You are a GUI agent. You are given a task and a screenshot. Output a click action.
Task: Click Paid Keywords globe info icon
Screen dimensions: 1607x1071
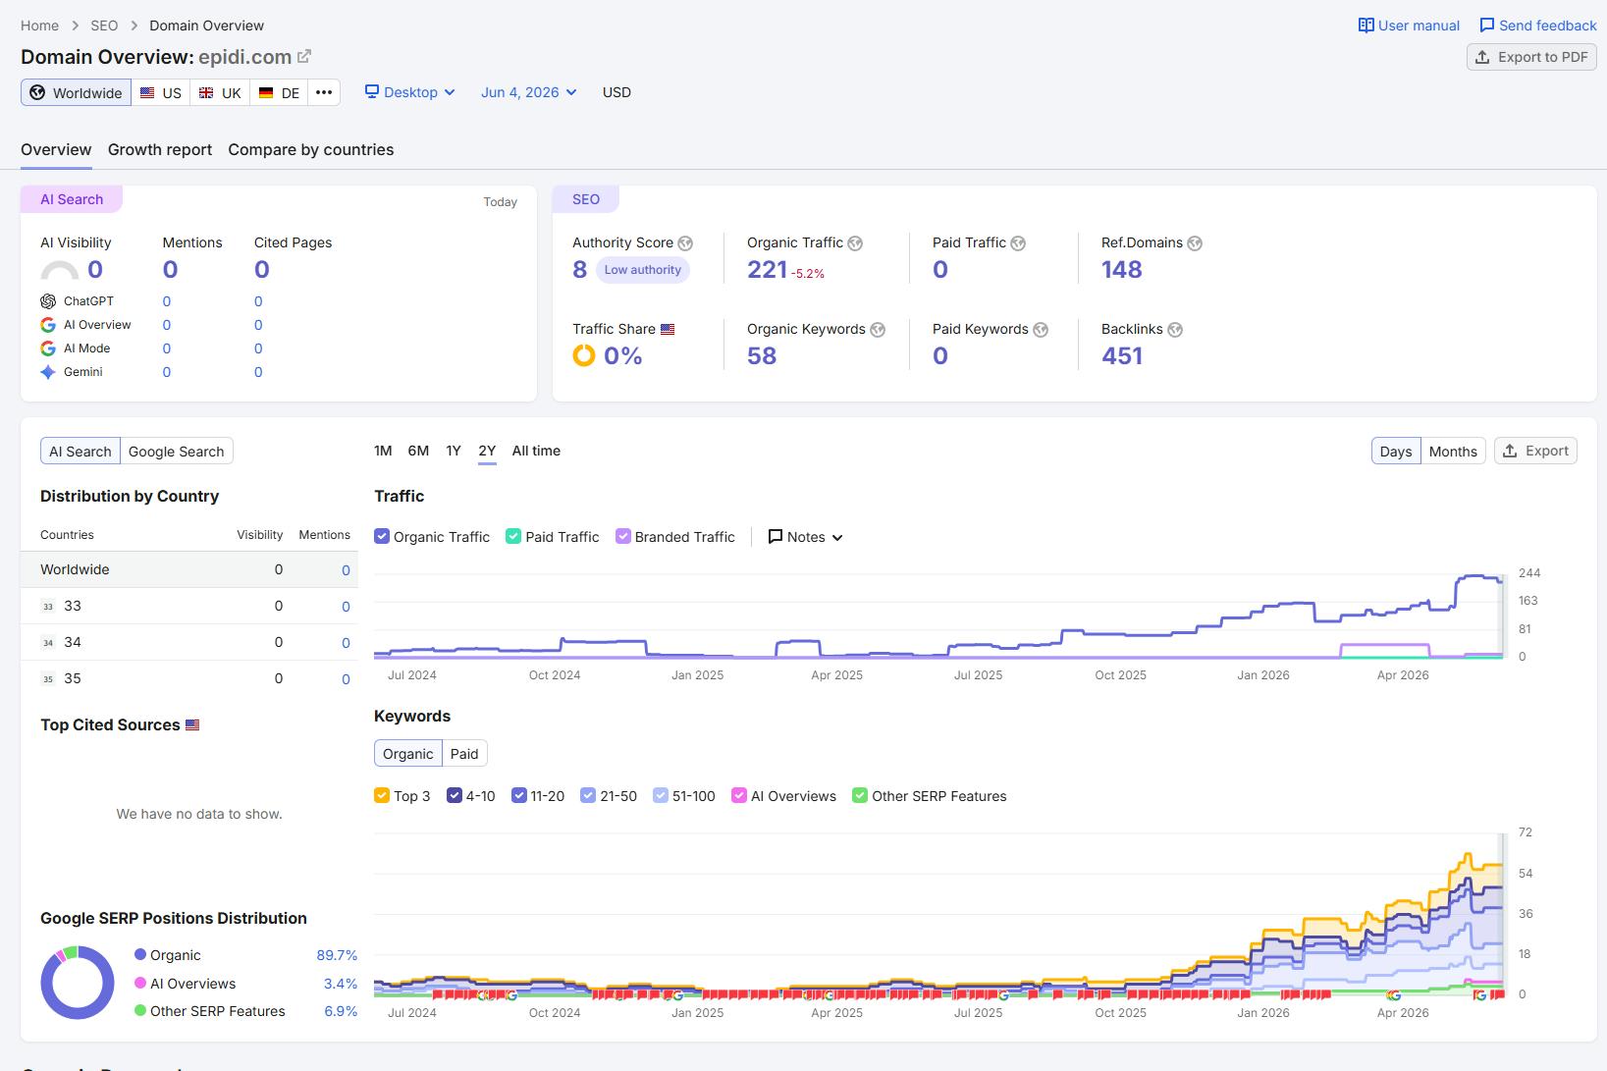pos(1041,330)
